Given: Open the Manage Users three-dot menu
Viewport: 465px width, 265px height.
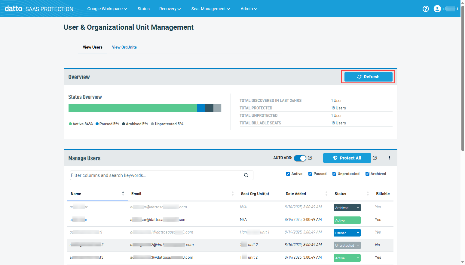Looking at the screenshot, I should [389, 158].
